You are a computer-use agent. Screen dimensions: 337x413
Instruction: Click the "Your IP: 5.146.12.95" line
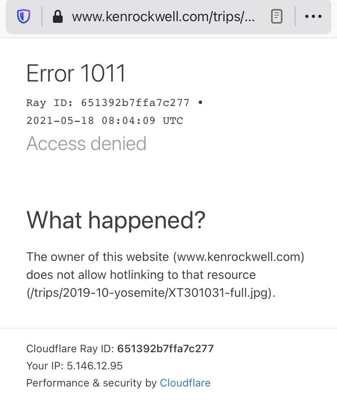(74, 366)
